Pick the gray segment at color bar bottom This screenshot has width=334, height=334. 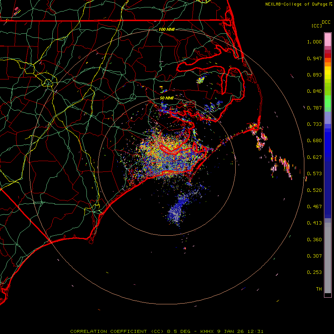328,258
